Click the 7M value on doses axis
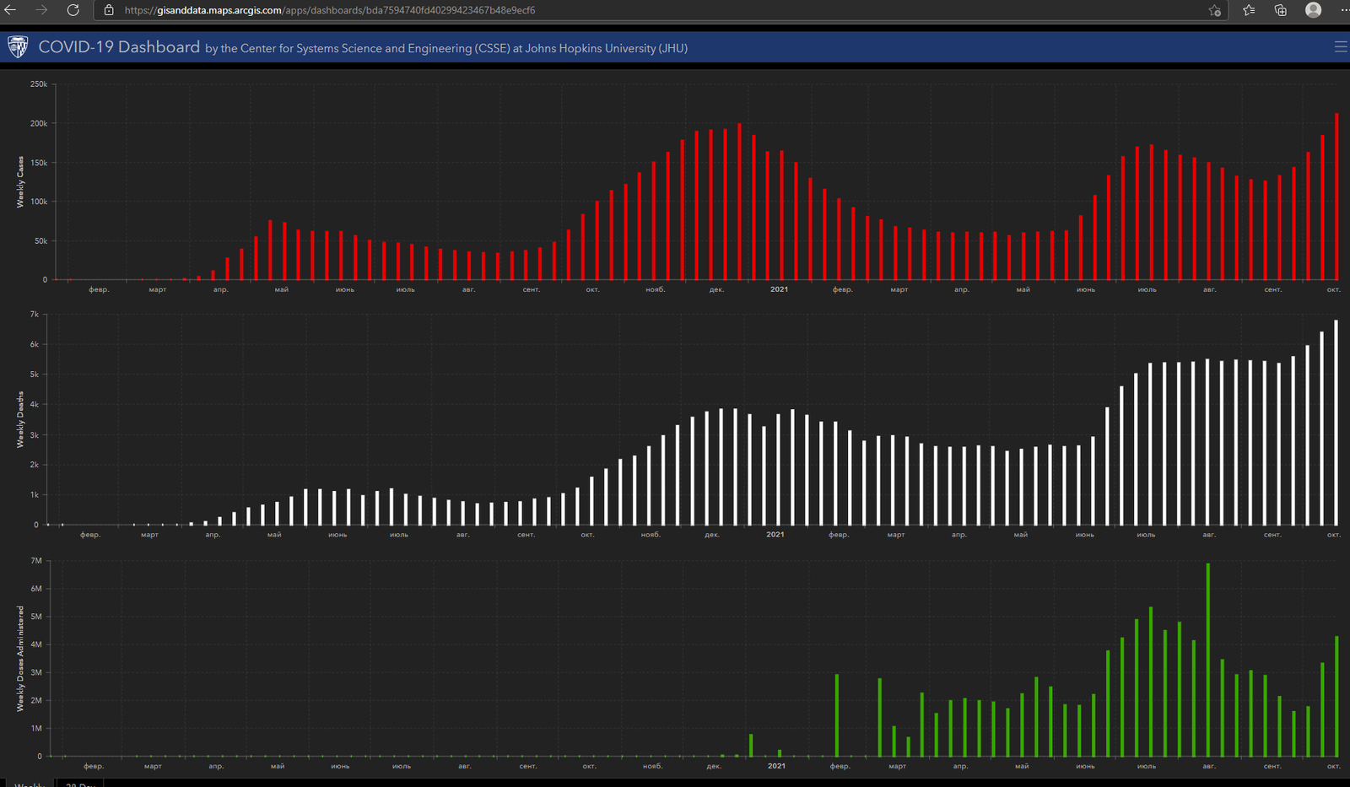The width and height of the screenshot is (1350, 787). (36, 561)
